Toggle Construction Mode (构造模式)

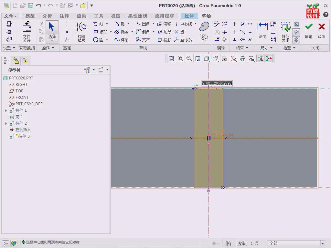coord(82,32)
